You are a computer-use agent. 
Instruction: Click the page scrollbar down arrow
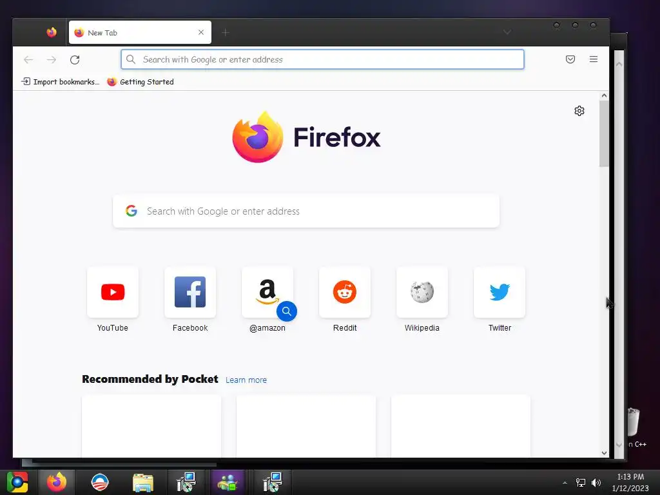[x=604, y=453]
